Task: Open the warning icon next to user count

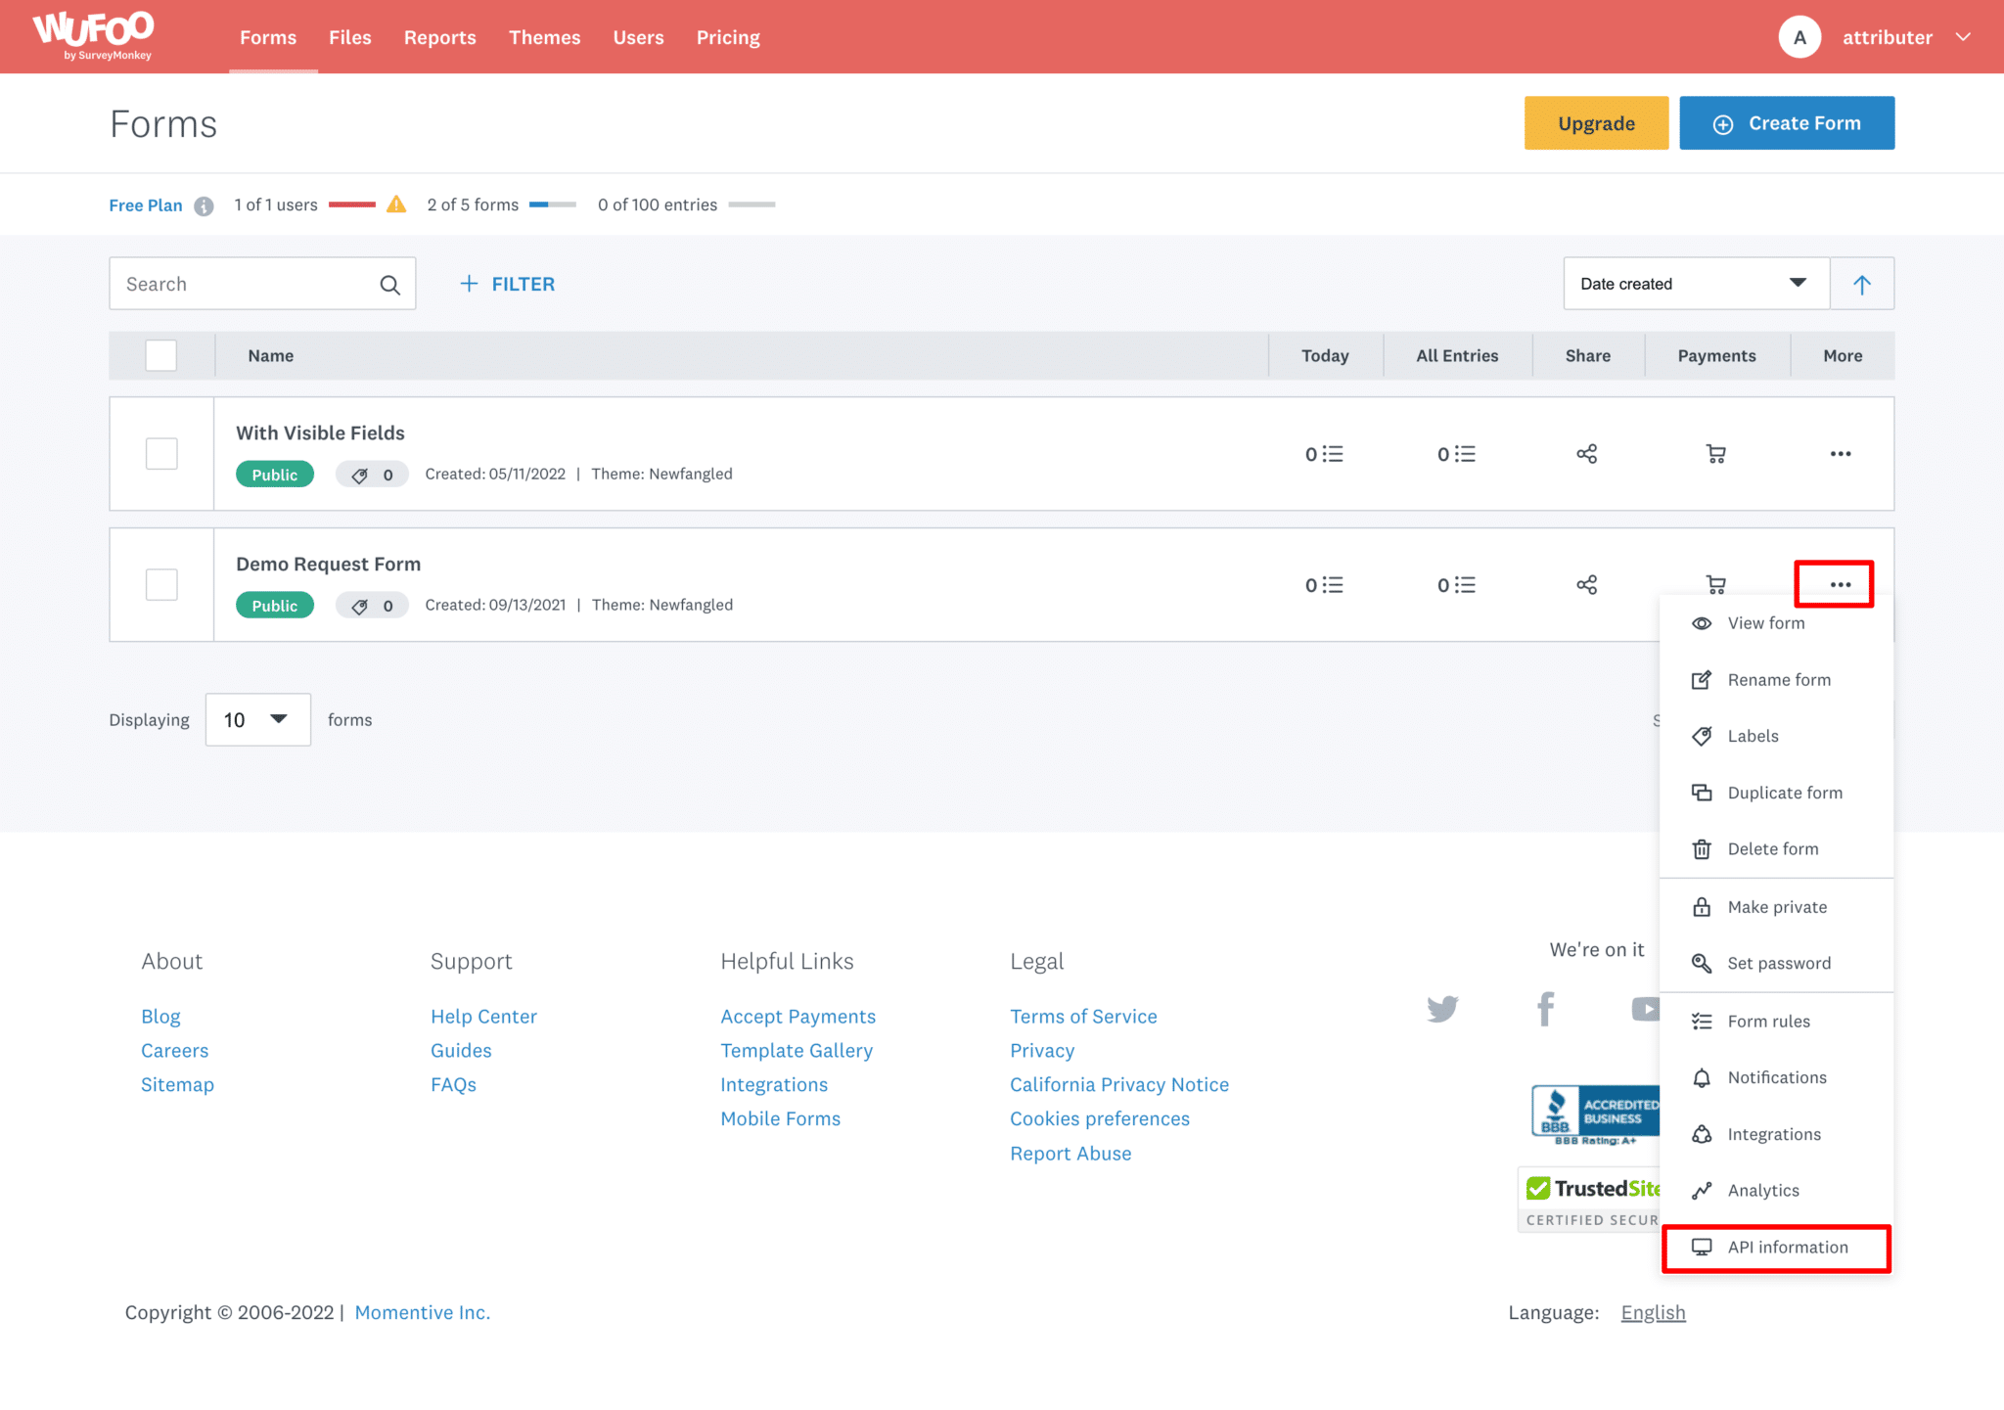Action: 395,205
